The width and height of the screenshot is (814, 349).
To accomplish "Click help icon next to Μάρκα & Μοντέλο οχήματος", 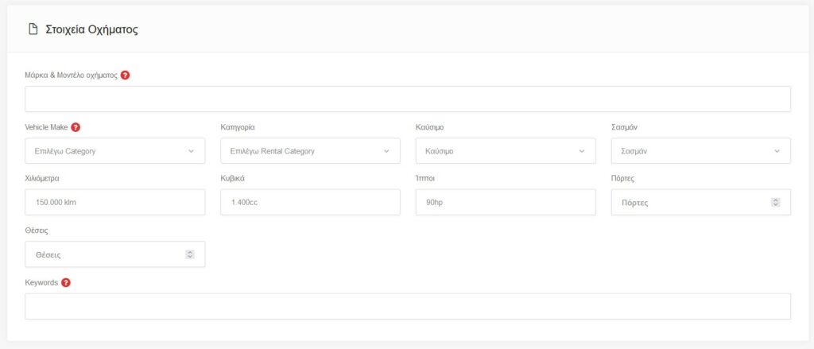I will coord(125,76).
